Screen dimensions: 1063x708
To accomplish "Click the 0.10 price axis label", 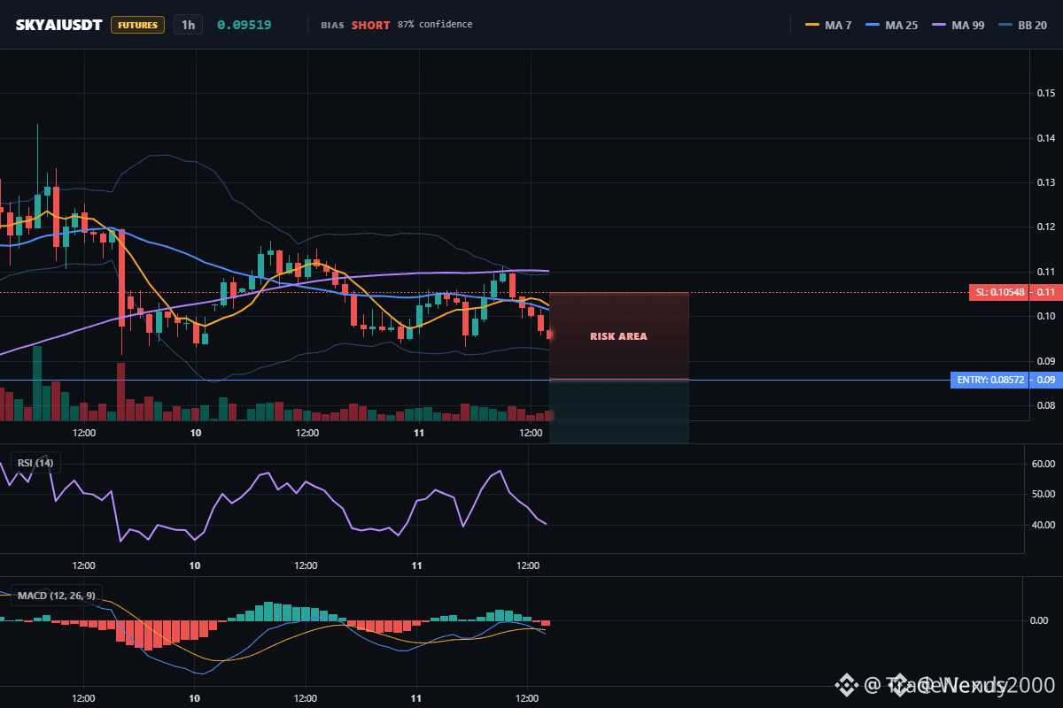I will [x=1045, y=316].
